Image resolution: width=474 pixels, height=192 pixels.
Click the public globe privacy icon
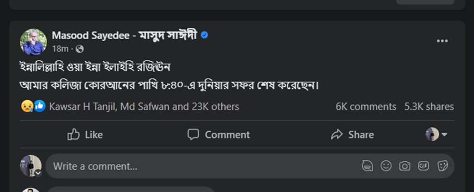[x=80, y=49]
